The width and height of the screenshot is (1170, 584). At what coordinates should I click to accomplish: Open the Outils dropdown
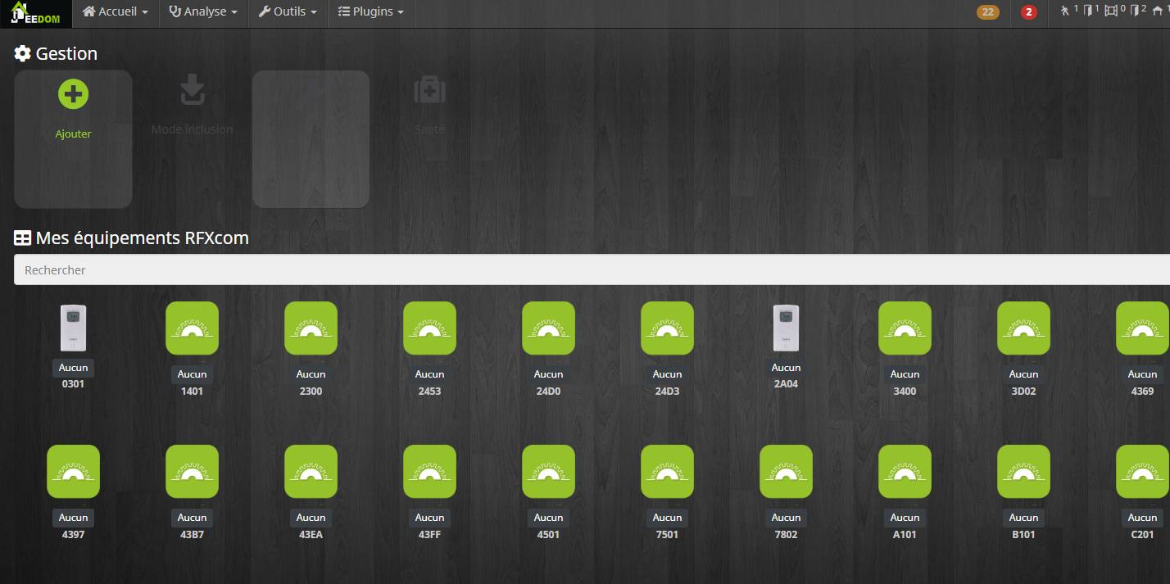[288, 12]
